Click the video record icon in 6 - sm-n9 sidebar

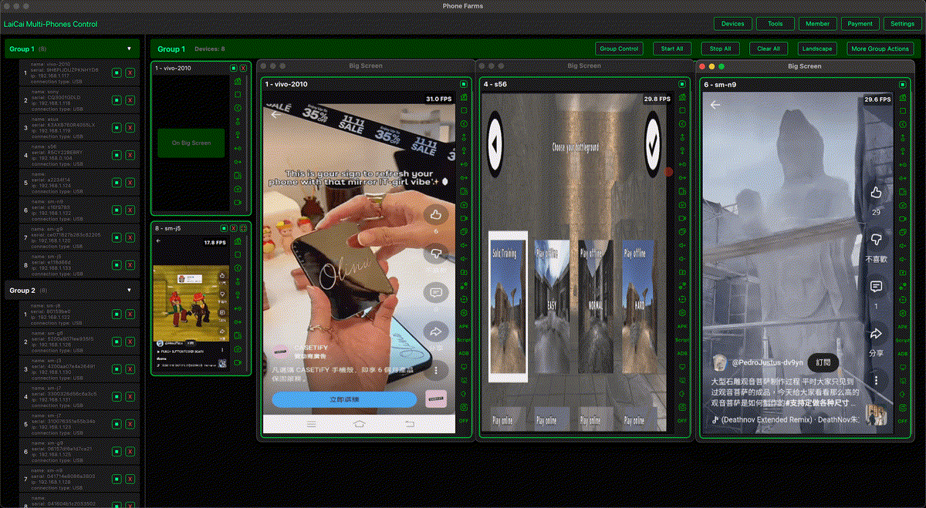903,218
